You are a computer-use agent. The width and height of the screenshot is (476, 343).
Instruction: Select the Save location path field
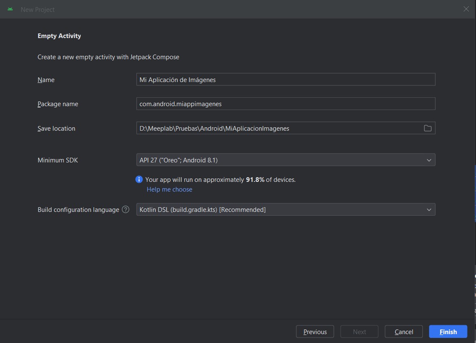[x=277, y=128]
